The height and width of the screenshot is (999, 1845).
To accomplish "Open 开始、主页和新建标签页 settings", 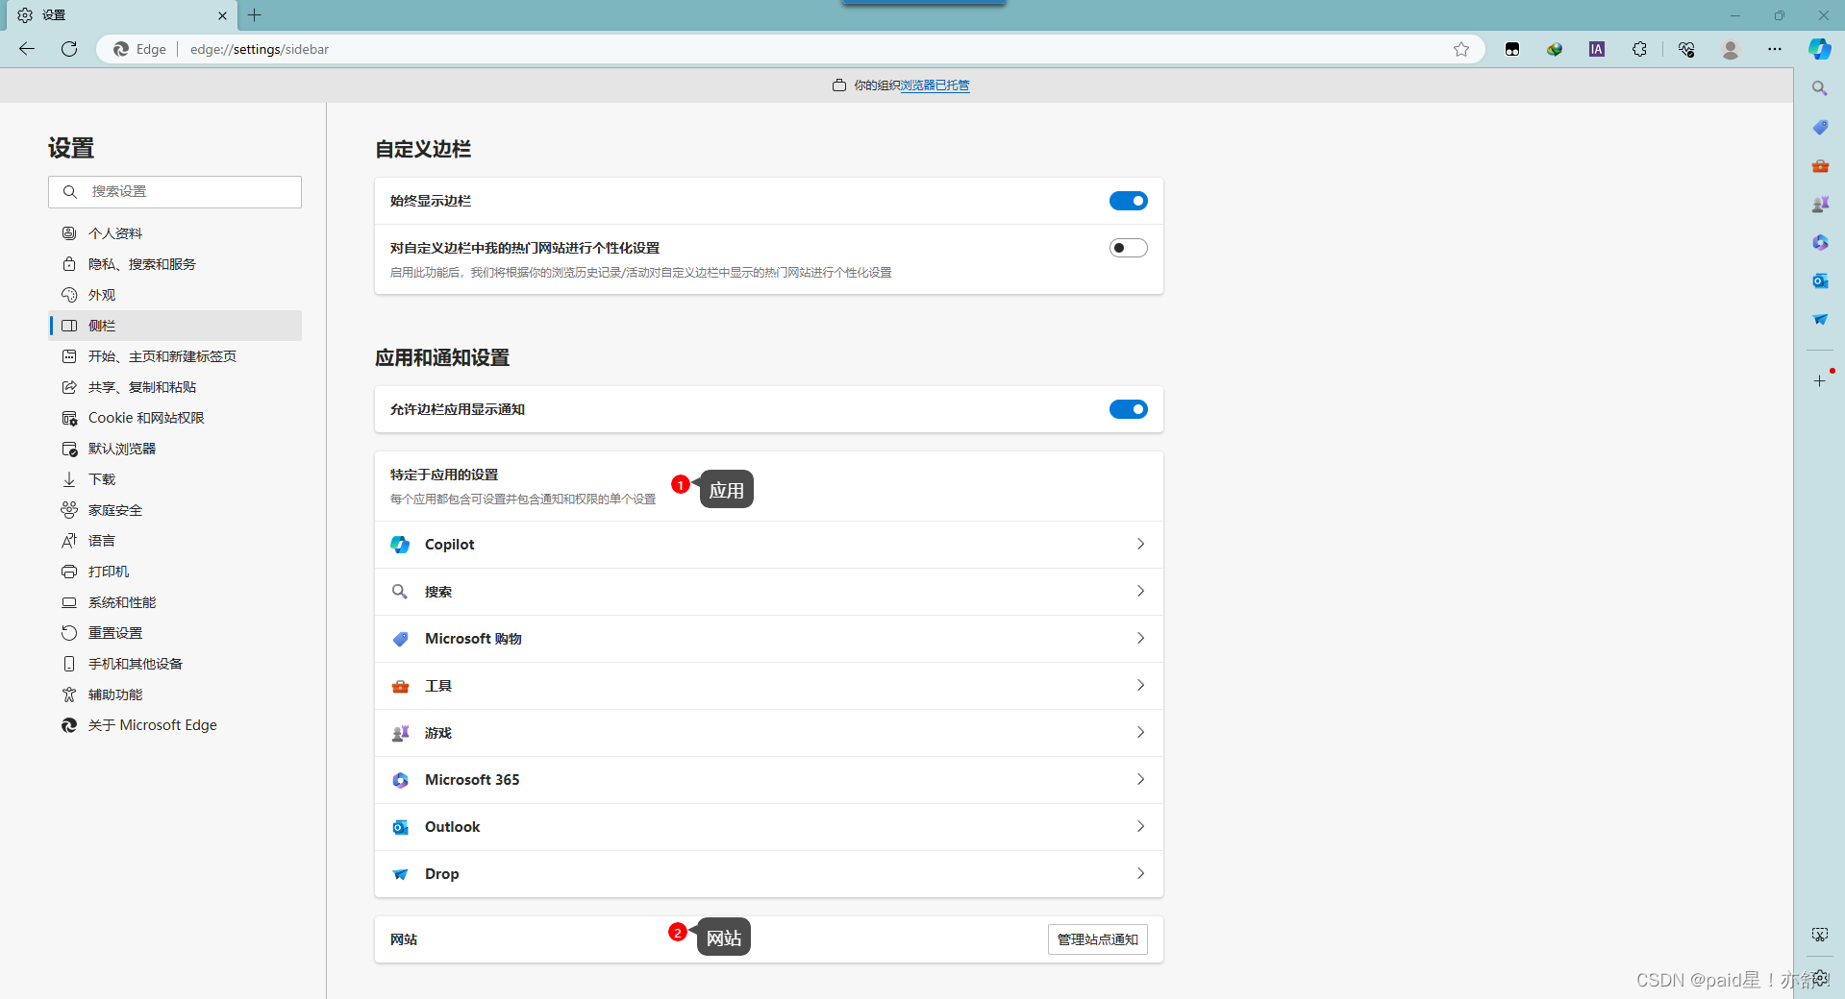I will click(175, 356).
